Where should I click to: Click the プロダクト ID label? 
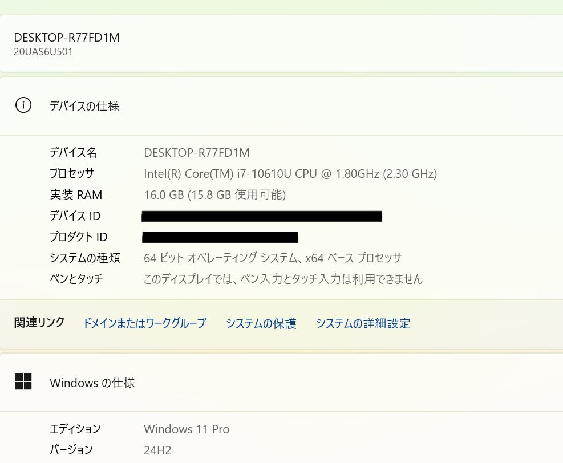[79, 237]
